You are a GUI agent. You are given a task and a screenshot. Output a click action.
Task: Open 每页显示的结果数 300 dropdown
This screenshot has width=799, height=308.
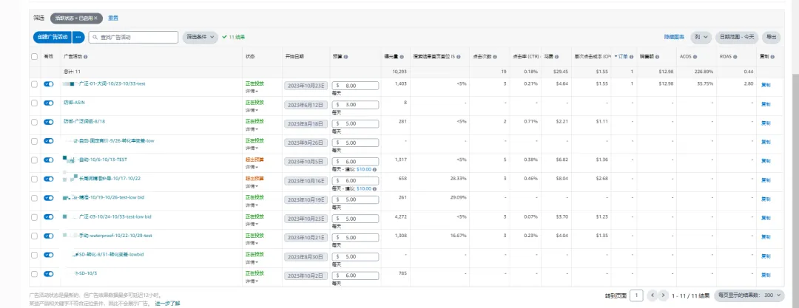tap(750, 295)
